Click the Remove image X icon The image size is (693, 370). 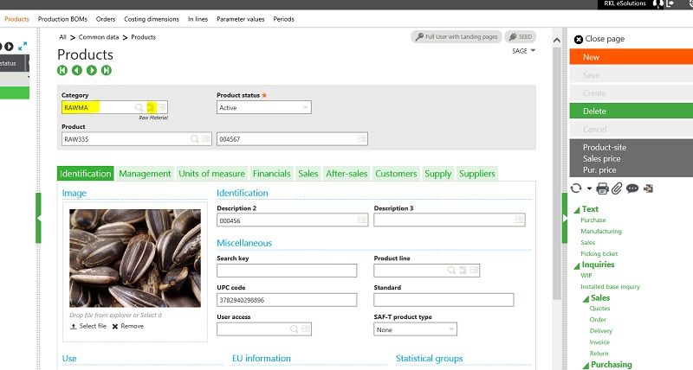(x=115, y=326)
